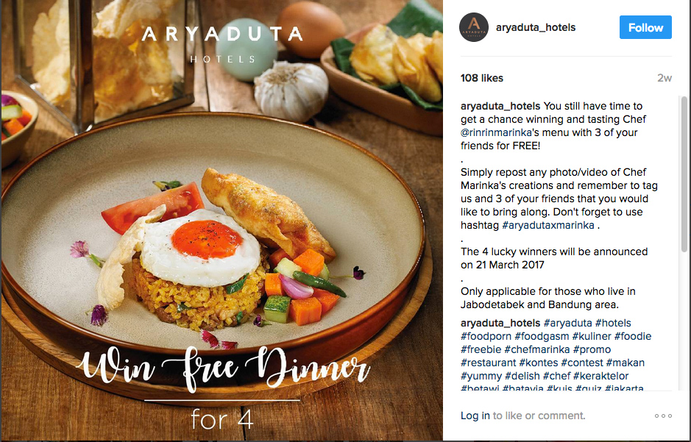691x442 pixels.
Task: Open the Aryaduta Hotels profile avatar
Action: [474, 27]
